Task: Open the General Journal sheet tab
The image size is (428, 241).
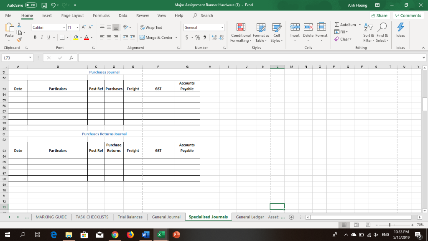Action: (x=166, y=217)
